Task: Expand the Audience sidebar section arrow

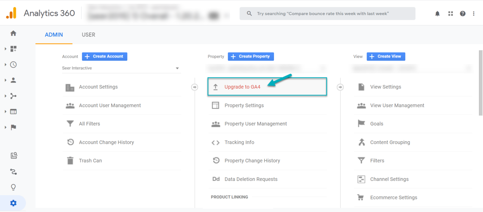Action: (5, 80)
